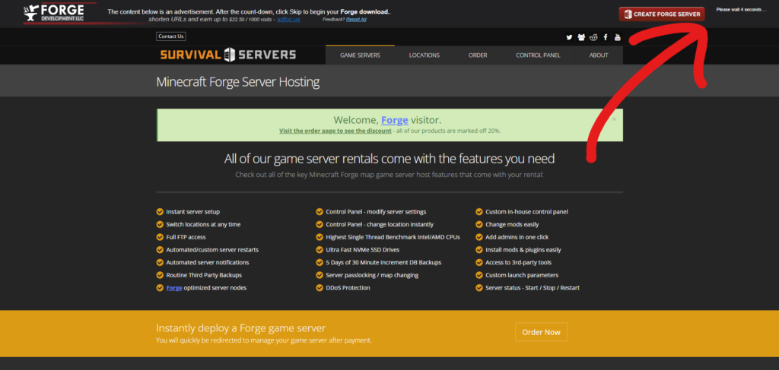Open the Control Panel menu item
The height and width of the screenshot is (370, 779).
point(538,55)
